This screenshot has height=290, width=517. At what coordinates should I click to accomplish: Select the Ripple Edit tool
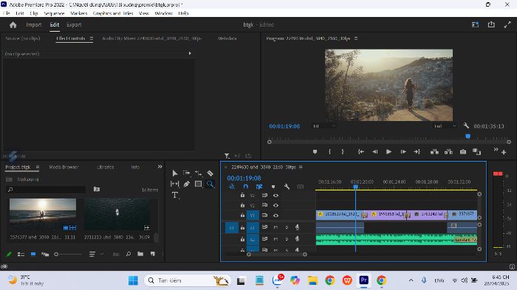[199, 173]
